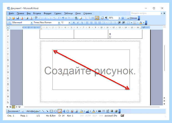Create a new blank document
Viewport: 172px width, 123px height.
click(x=9, y=18)
